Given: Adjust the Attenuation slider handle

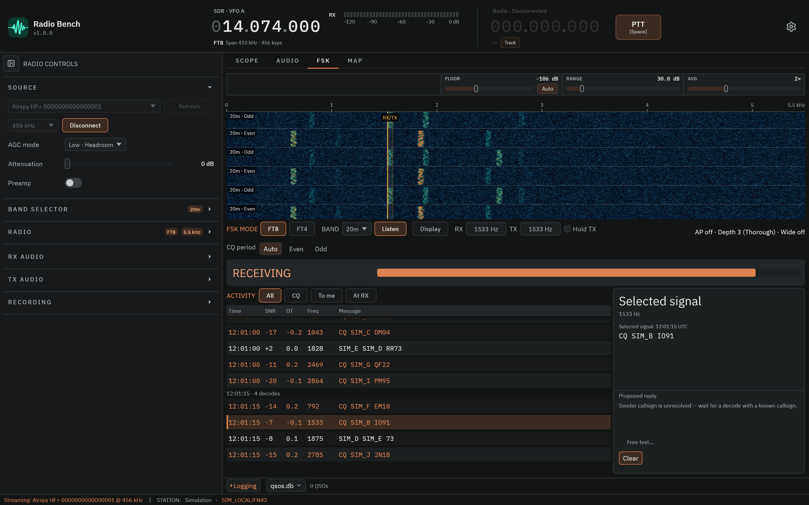Looking at the screenshot, I should pos(67,164).
